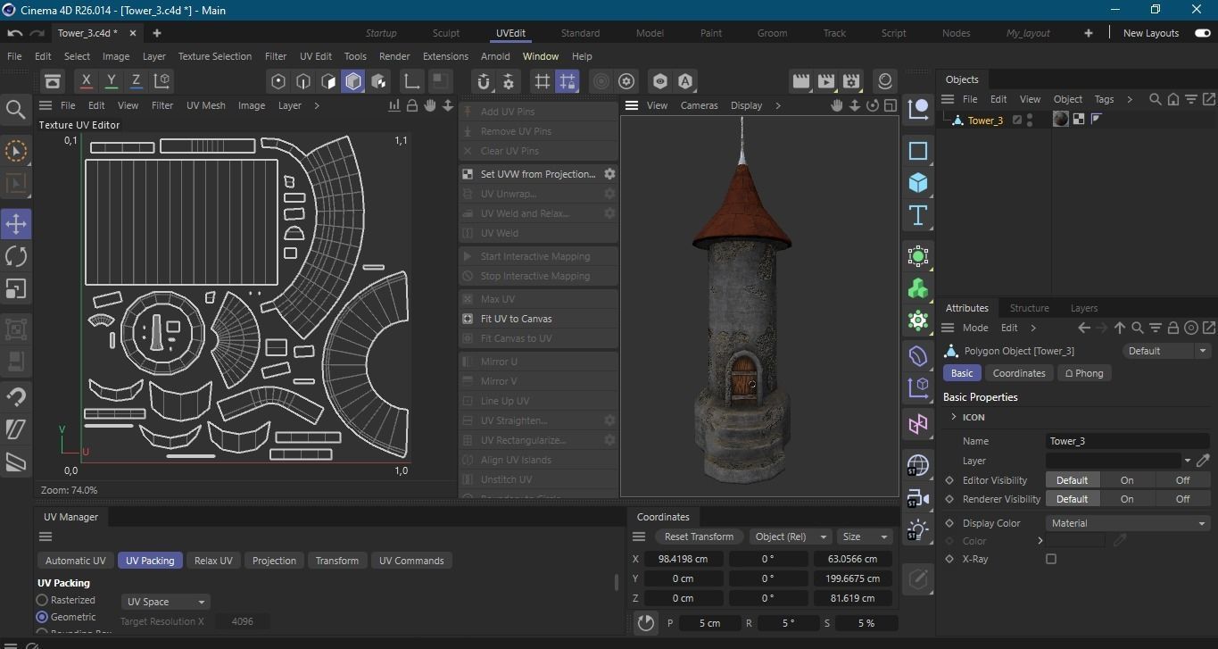Open the Default dropdown for Polygon Object
The height and width of the screenshot is (649, 1218).
click(x=1165, y=351)
